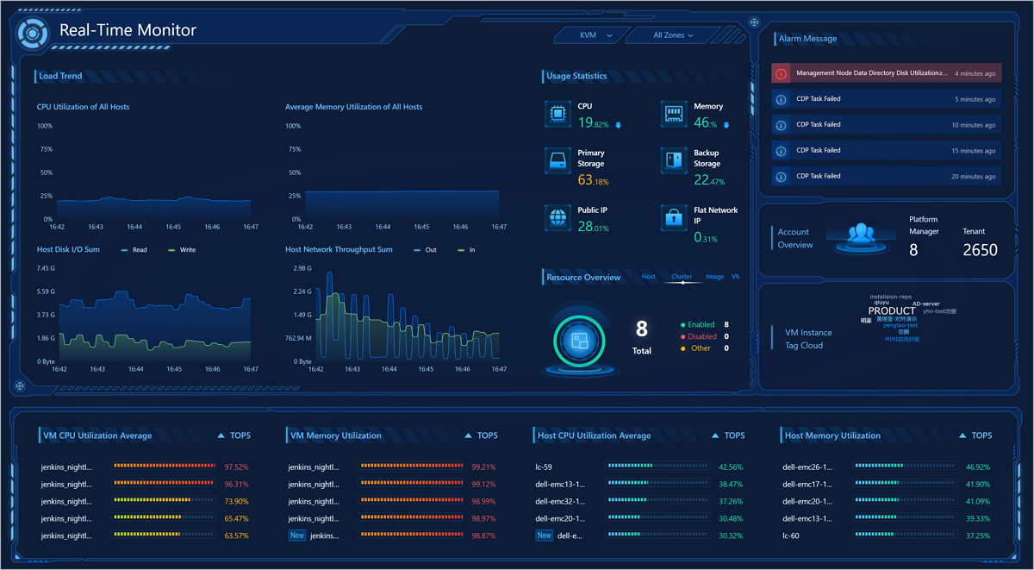
Task: Click the Flat Network IP lock icon
Action: pos(674,218)
